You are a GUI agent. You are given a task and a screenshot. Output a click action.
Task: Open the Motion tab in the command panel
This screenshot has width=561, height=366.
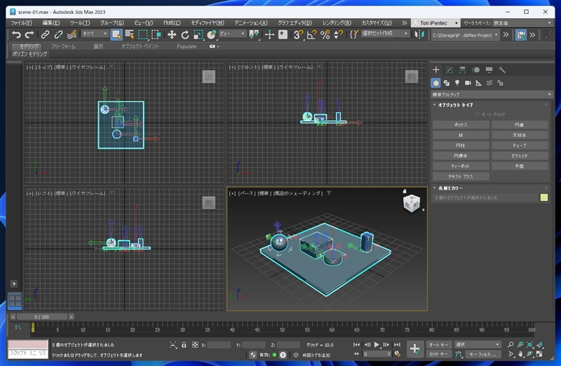tap(476, 70)
